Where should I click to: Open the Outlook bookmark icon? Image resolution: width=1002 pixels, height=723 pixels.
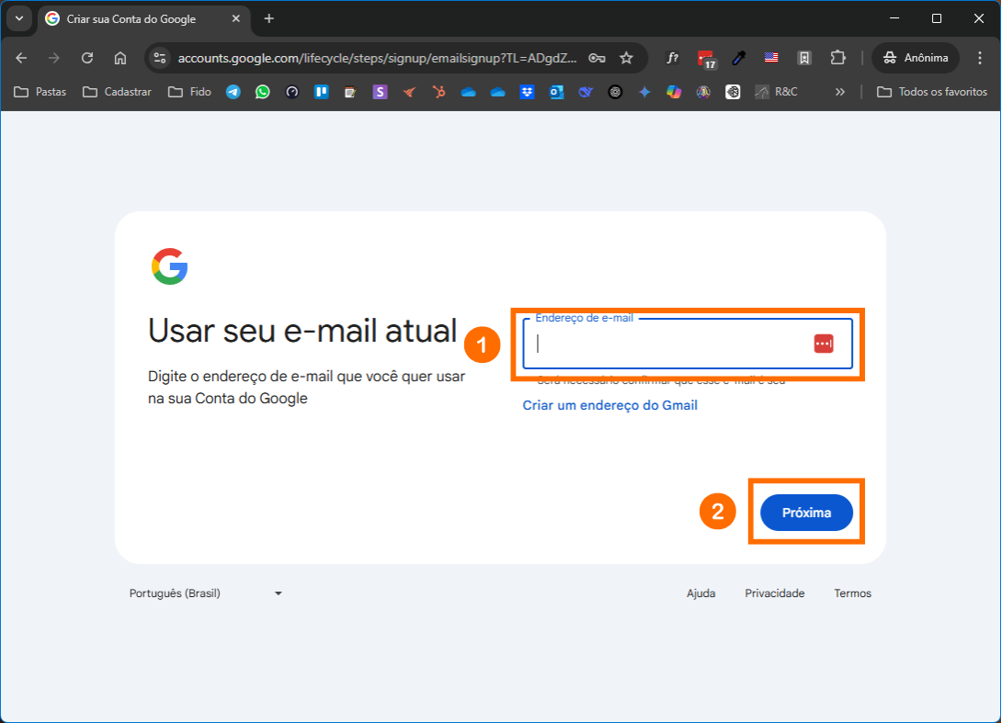pyautogui.click(x=556, y=92)
